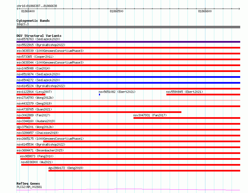Open nsv3047931 (Fan2017) variant label
This screenshot has width=248, height=193.
(150, 115)
